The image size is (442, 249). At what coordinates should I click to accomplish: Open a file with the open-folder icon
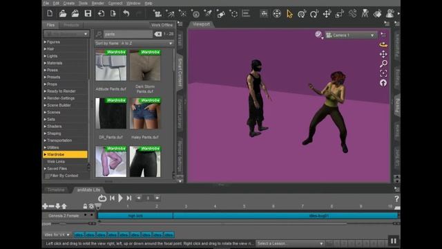[63, 13]
